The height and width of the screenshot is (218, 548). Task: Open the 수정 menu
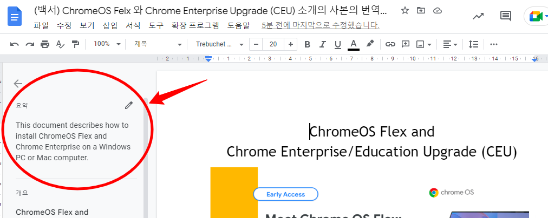point(64,25)
